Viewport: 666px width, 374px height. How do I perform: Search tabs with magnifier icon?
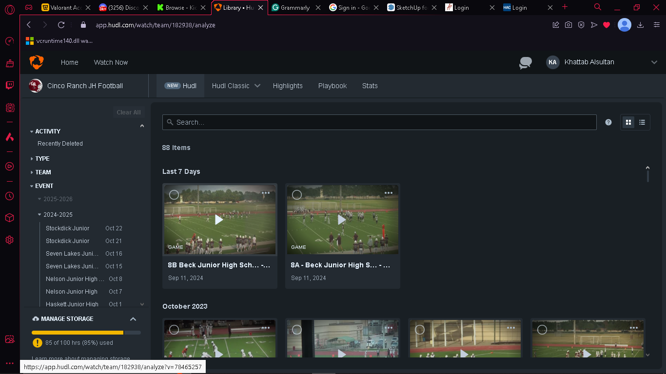[598, 7]
